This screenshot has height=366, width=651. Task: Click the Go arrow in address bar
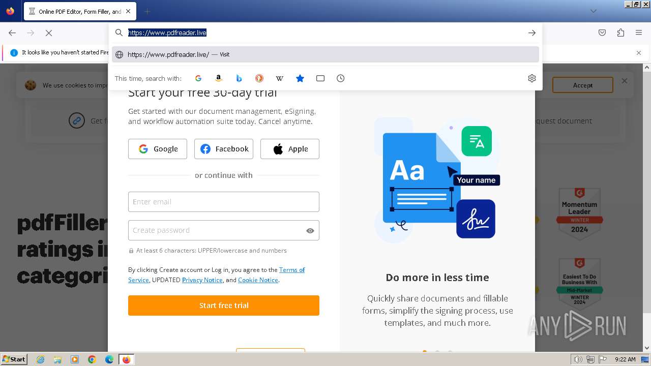point(532,33)
